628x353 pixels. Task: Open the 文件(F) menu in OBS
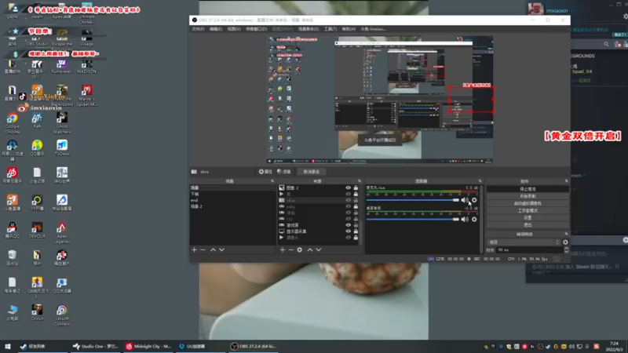point(198,29)
